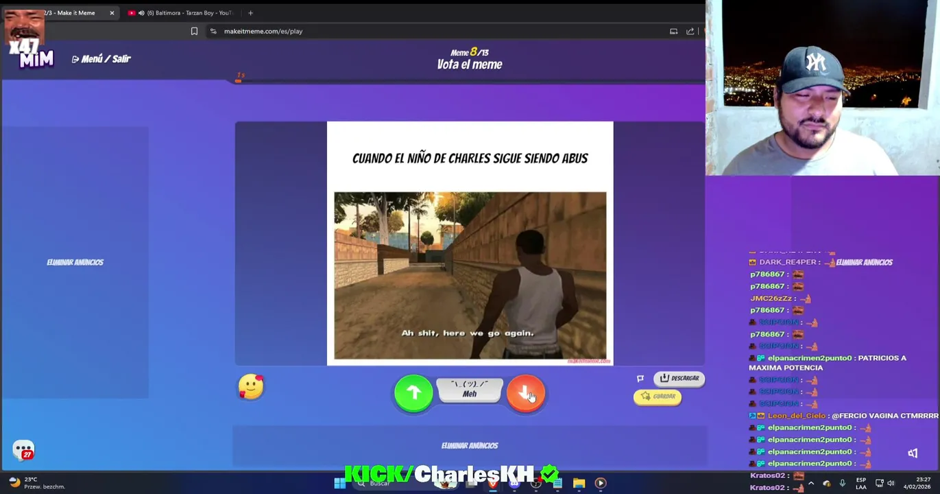
Task: Open File Explorer from the taskbar
Action: [579, 483]
